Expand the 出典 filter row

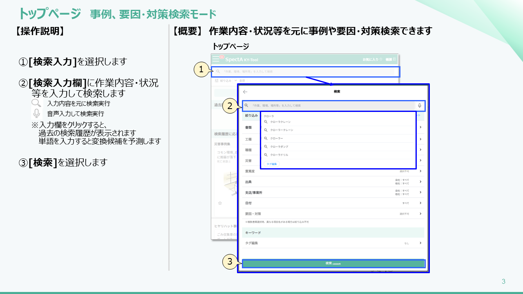point(420,182)
